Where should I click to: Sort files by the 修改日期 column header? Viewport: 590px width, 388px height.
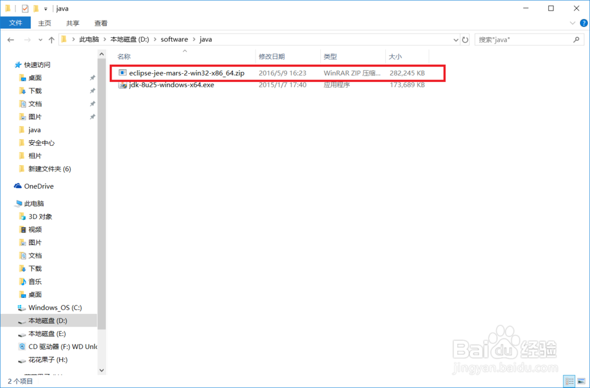[271, 57]
